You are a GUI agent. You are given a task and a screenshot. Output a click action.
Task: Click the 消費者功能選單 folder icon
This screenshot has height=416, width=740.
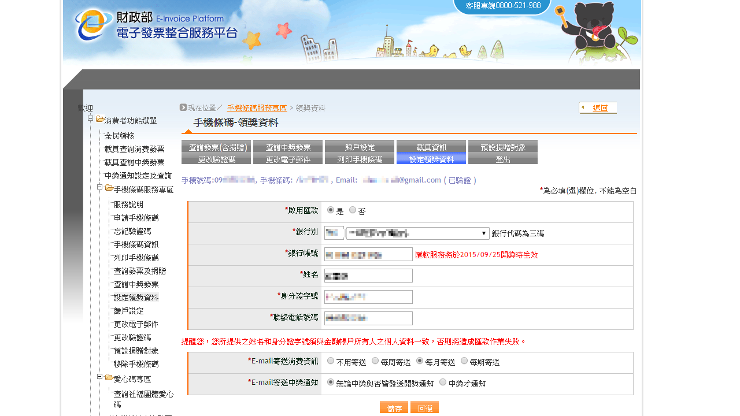pyautogui.click(x=100, y=120)
